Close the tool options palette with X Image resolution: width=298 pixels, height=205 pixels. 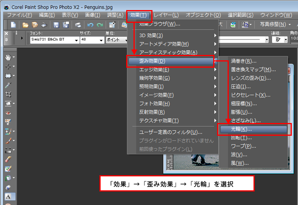[x=7, y=33]
